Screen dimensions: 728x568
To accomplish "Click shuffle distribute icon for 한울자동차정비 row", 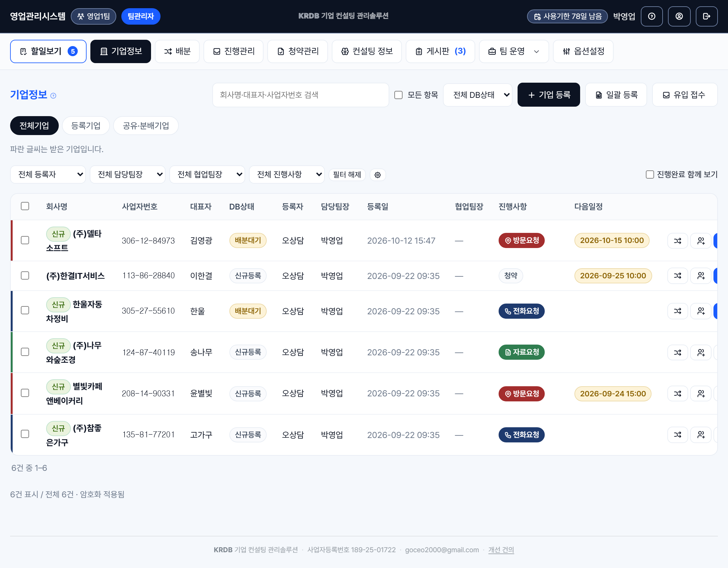I will point(678,311).
